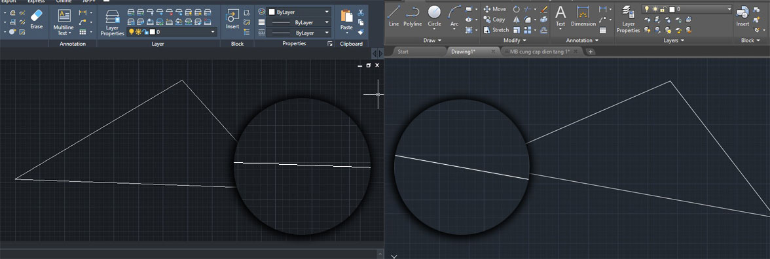Click the Multiline Text tool icon
This screenshot has height=259, width=770.
tap(64, 16)
